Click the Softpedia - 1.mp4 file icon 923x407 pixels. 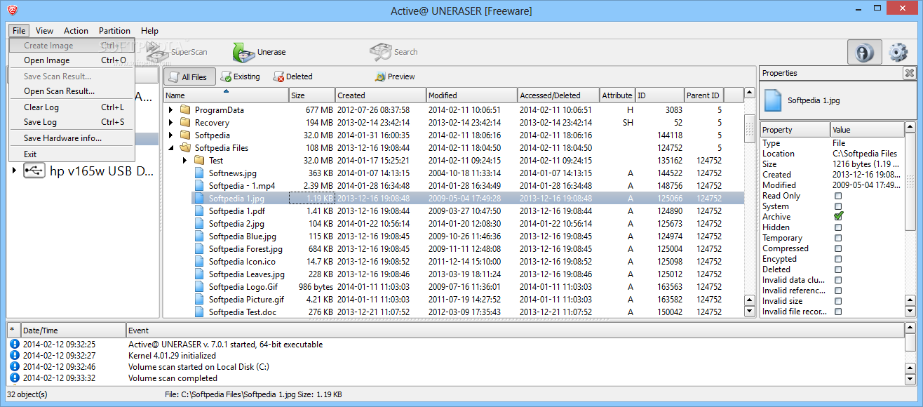pyautogui.click(x=199, y=185)
